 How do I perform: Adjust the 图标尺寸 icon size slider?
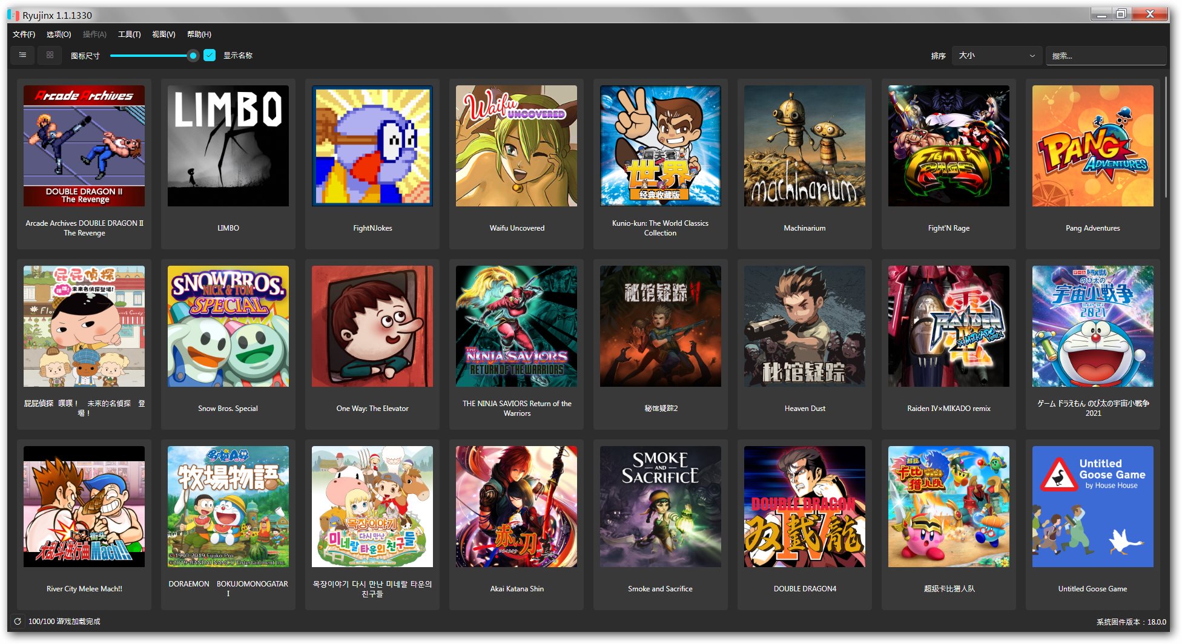click(x=154, y=56)
